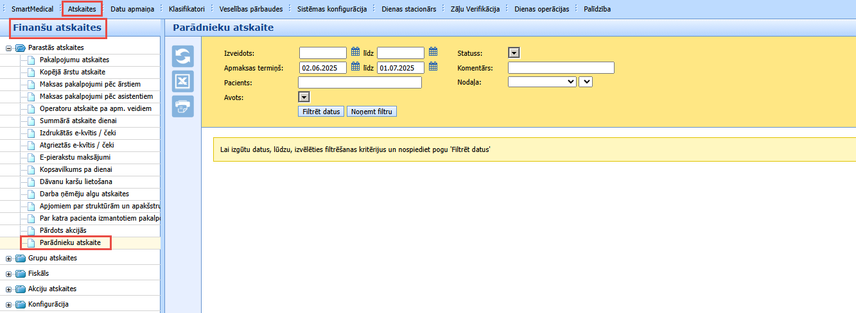The width and height of the screenshot is (856, 313).
Task: Expand the Fiskāls folder
Action: [9, 274]
